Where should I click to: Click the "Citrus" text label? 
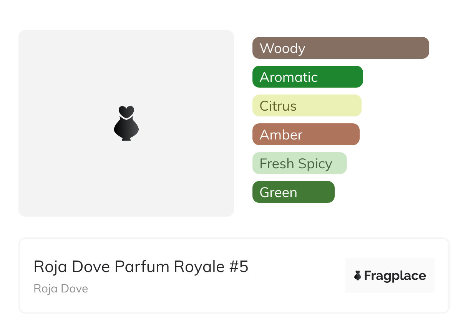click(x=278, y=106)
